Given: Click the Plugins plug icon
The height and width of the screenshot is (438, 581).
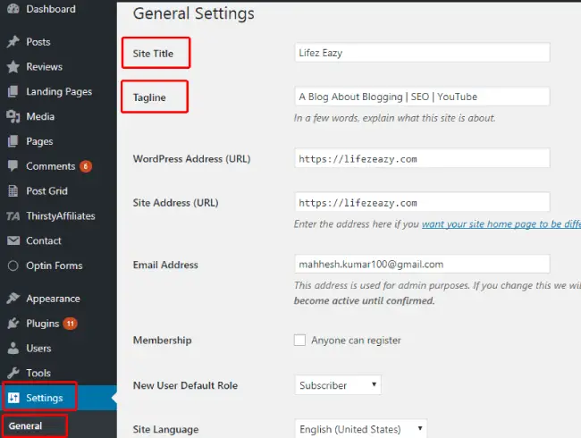Looking at the screenshot, I should point(13,323).
